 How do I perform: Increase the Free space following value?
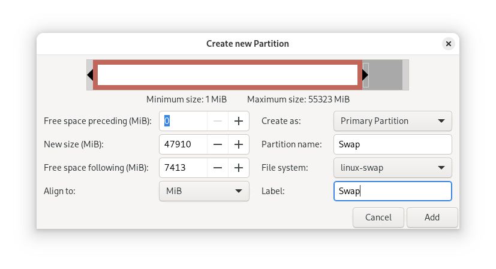(x=238, y=168)
